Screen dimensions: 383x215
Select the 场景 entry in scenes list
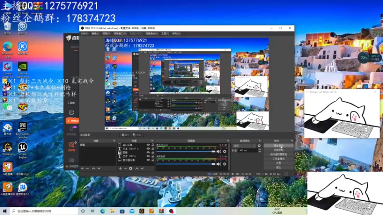[x=98, y=145]
